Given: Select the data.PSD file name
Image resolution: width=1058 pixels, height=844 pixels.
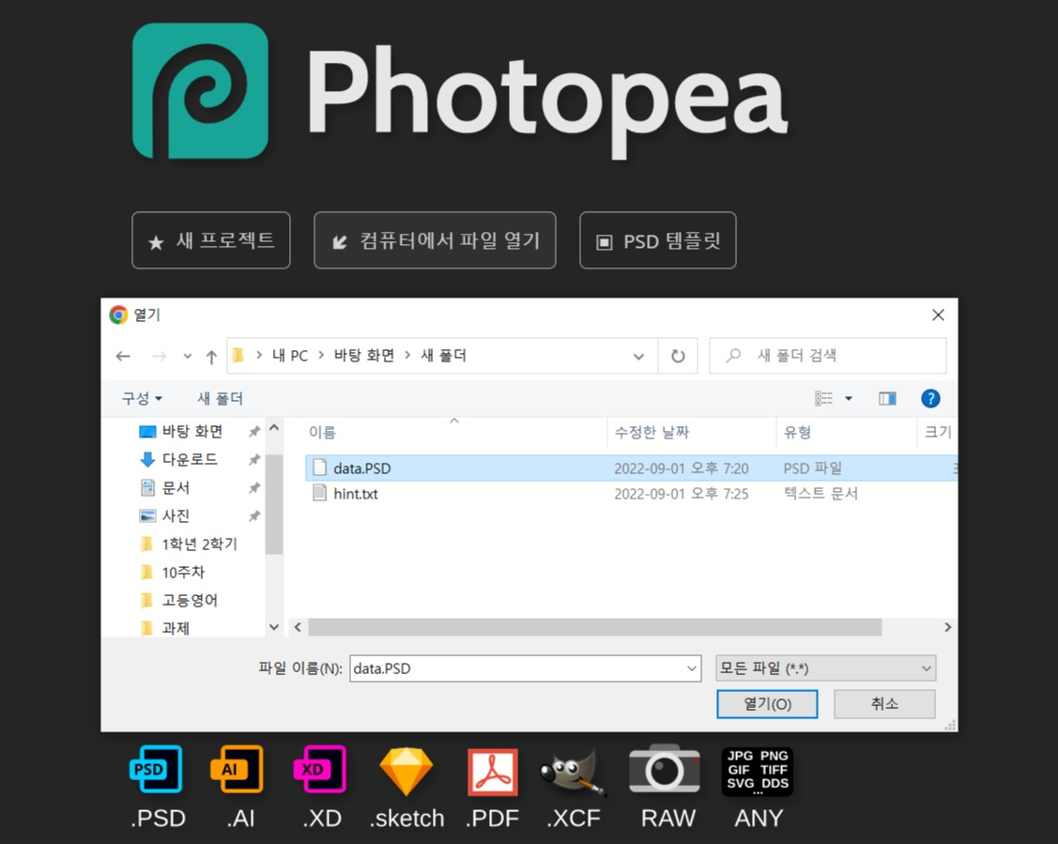Looking at the screenshot, I should pyautogui.click(x=361, y=468).
